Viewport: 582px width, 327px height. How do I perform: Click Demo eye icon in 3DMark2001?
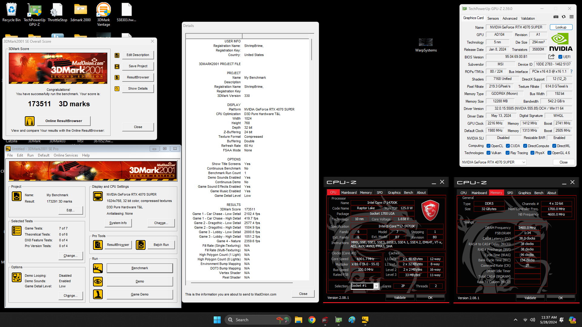[x=98, y=282]
